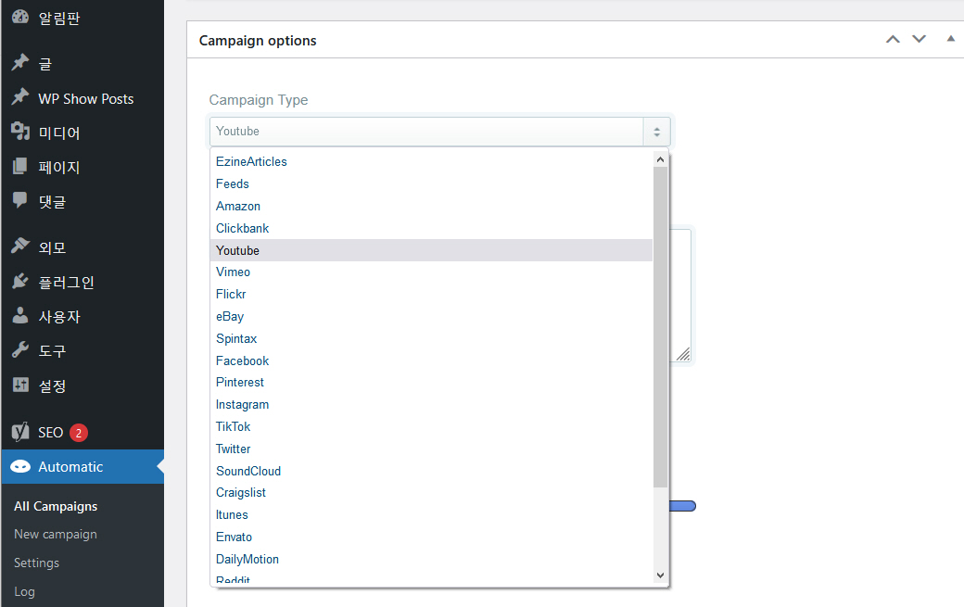Click the comment bubble icon beside 댓글
The height and width of the screenshot is (607, 964).
[20, 199]
